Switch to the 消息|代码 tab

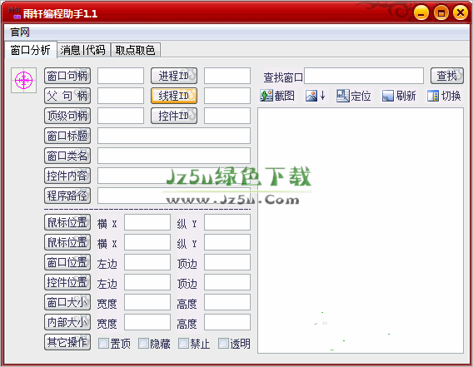click(83, 50)
